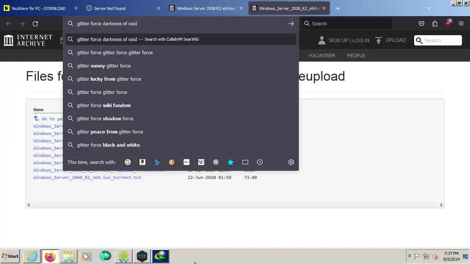Sort listing by Name column header
Screen dimensions: 470x264
[39, 110]
